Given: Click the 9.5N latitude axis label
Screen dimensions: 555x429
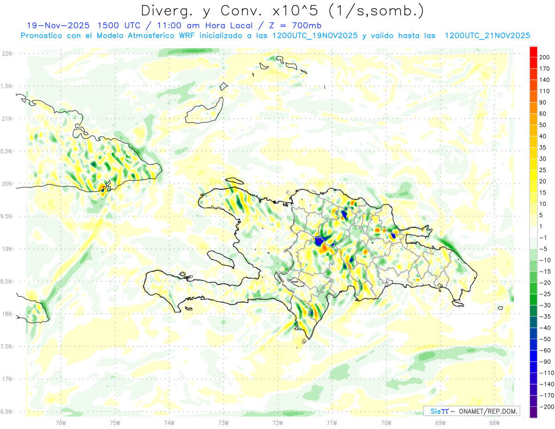Looking at the screenshot, I should [6, 216].
